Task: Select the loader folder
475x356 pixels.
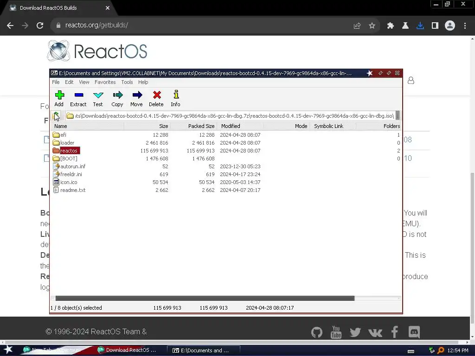Action: [63, 143]
